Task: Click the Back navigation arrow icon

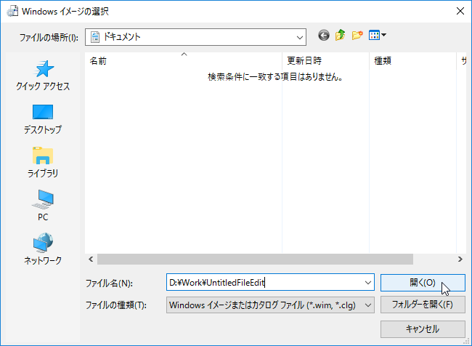Action: (324, 36)
